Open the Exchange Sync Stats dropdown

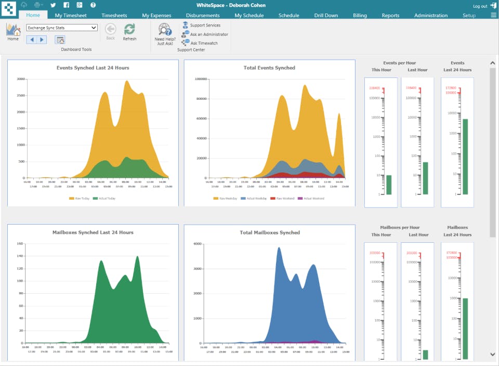click(62, 28)
